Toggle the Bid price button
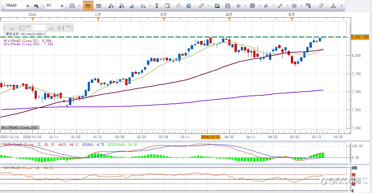This screenshot has height=193, width=372. click(88, 5)
